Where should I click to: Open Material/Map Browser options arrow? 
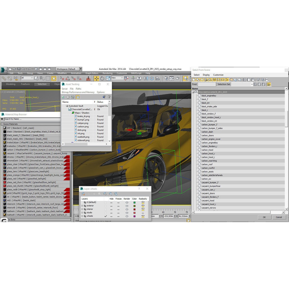click(2, 119)
